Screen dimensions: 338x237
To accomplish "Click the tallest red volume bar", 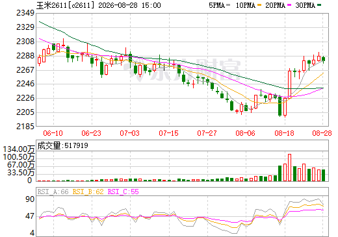I will (x=289, y=168).
